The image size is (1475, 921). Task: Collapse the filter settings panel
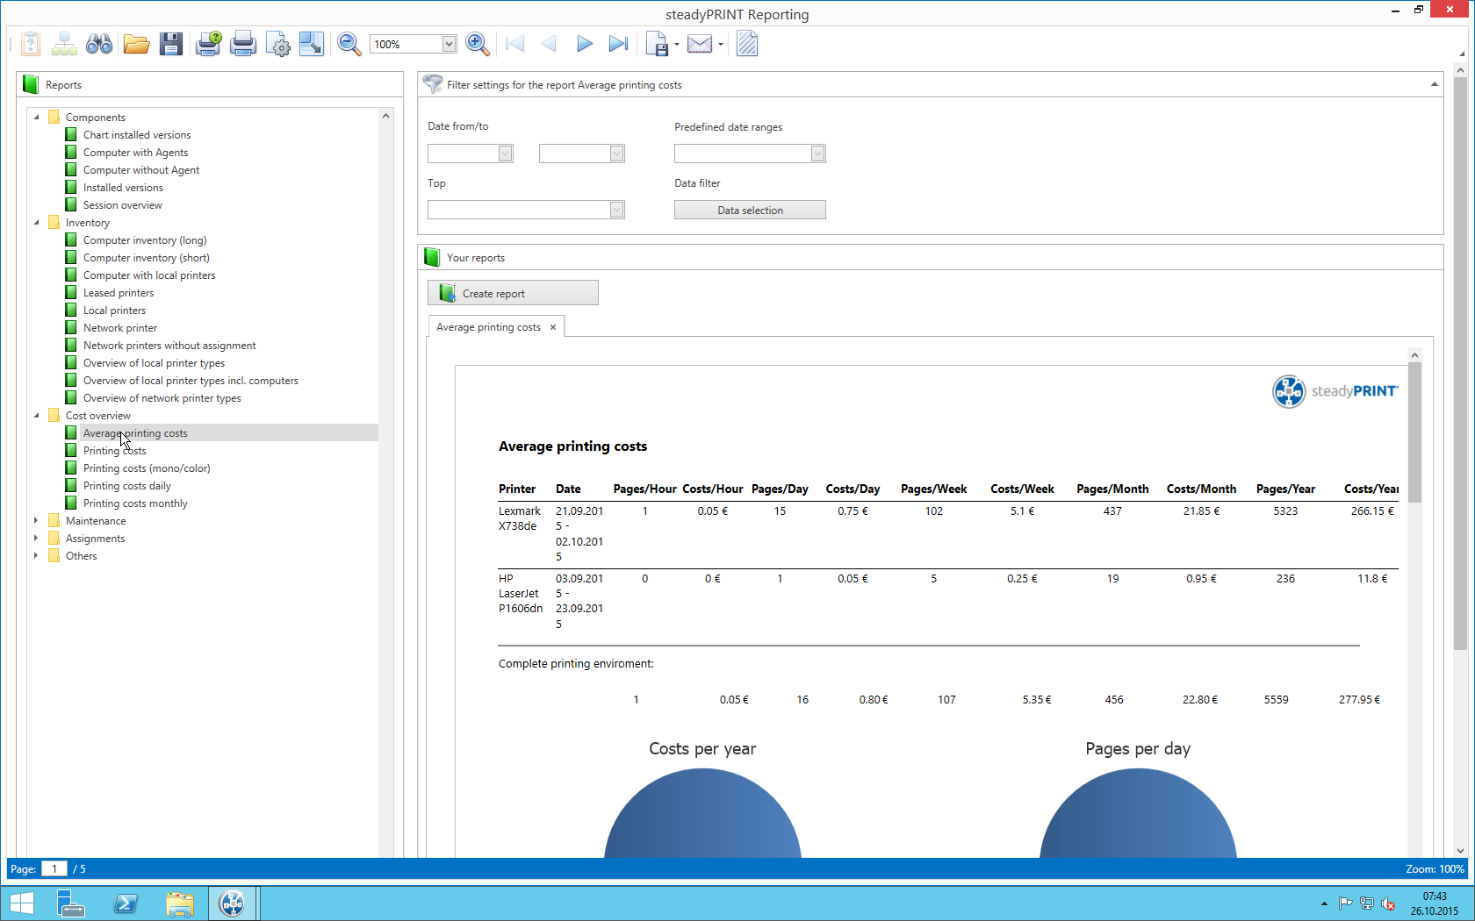(x=1435, y=85)
